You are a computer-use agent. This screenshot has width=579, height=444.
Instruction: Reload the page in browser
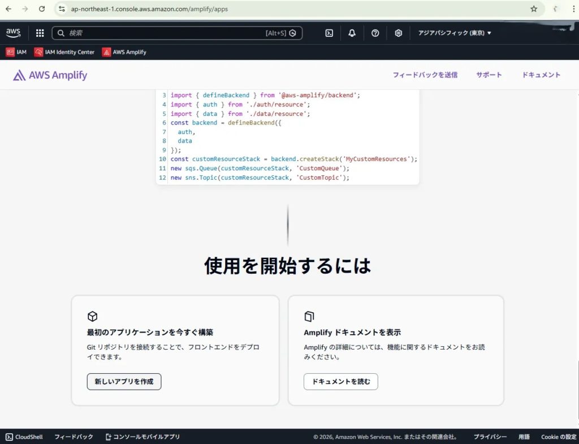click(x=42, y=9)
